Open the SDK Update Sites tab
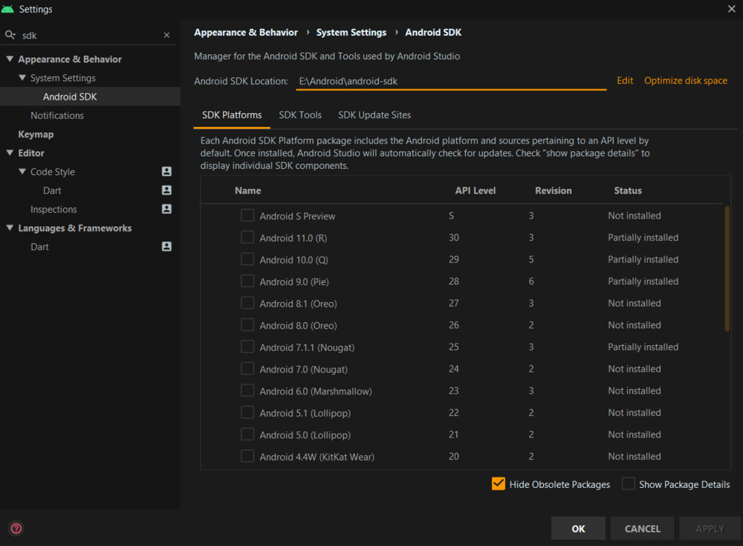Screen dimensions: 743x546 [374, 115]
